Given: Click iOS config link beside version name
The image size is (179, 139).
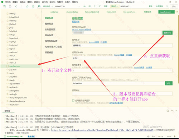Looking at the screenshot, I should 129,55.
